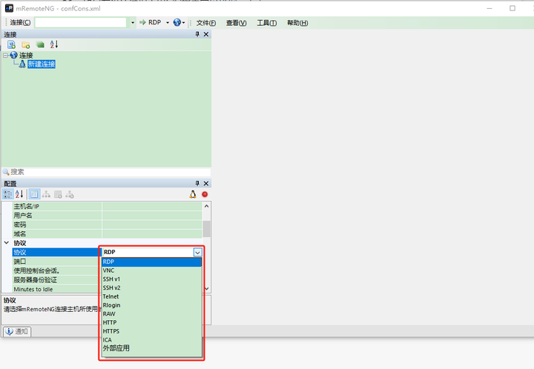Open the quick connect address dropdown arrow
Screen dimensions: 534x369
click(133, 23)
